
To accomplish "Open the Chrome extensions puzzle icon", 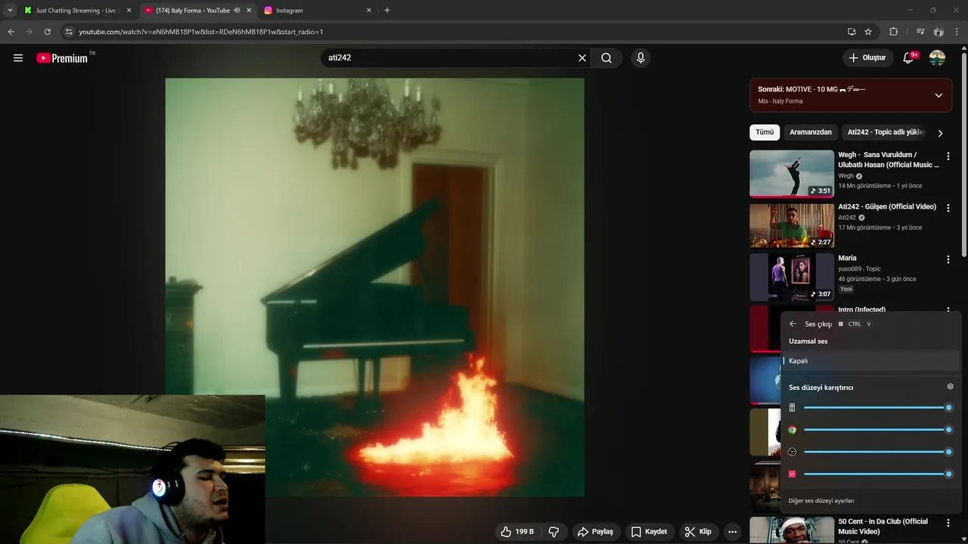I will pyautogui.click(x=894, y=32).
